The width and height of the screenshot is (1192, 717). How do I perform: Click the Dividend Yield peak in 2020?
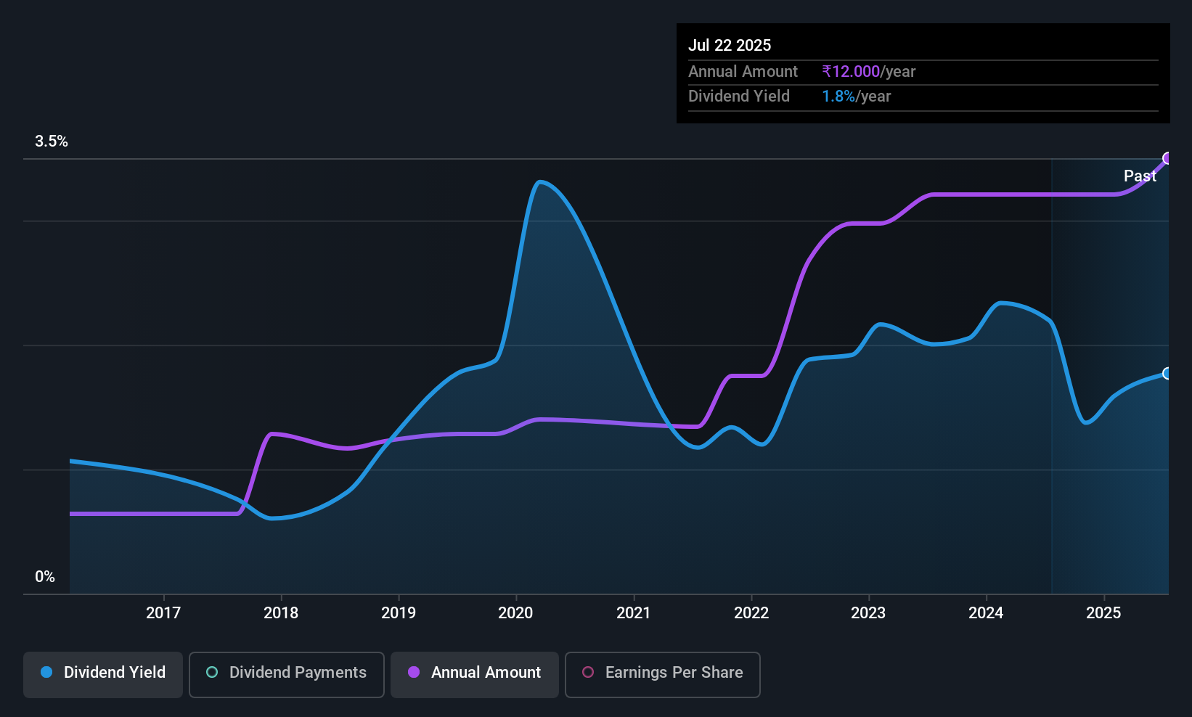(x=539, y=181)
